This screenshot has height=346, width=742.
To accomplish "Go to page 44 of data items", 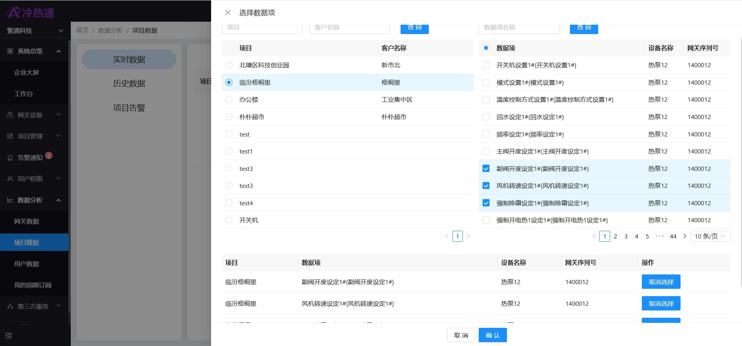I will point(673,236).
